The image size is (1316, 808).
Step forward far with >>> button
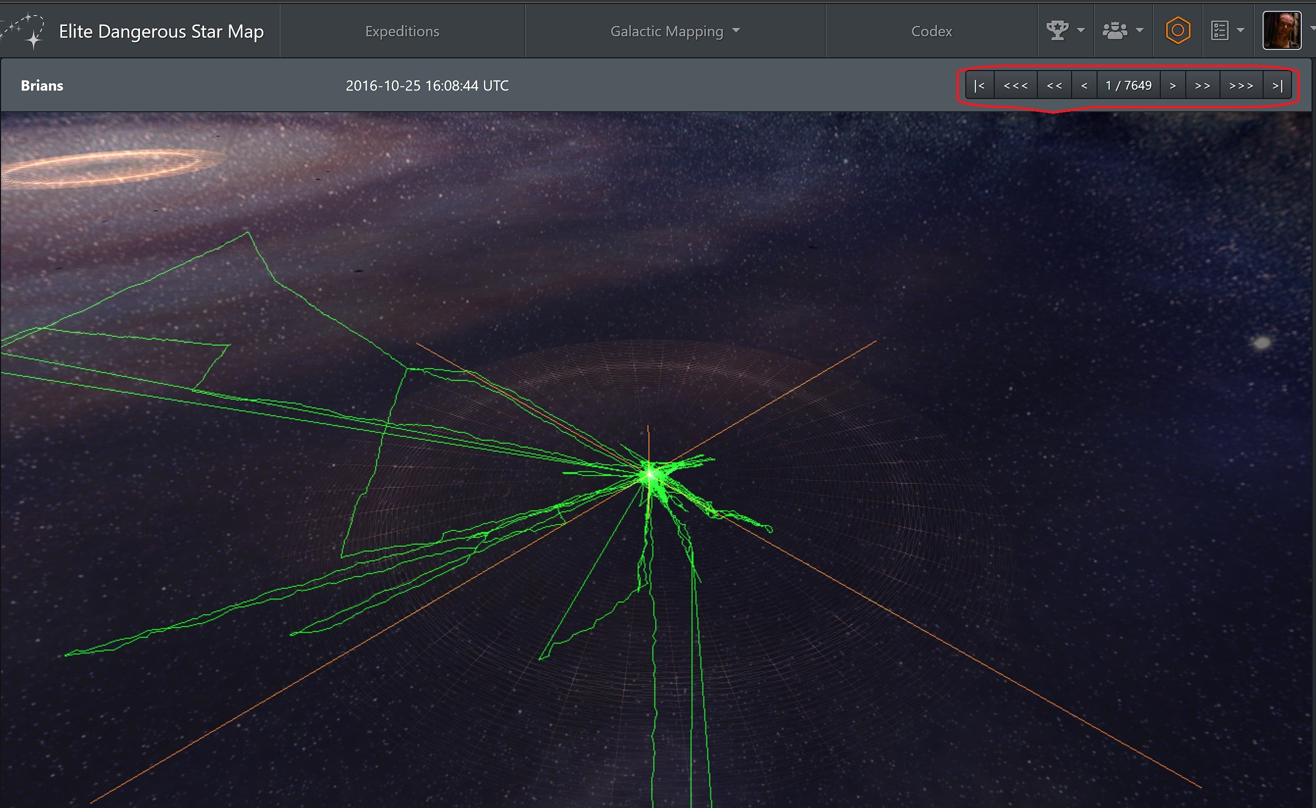tap(1241, 85)
